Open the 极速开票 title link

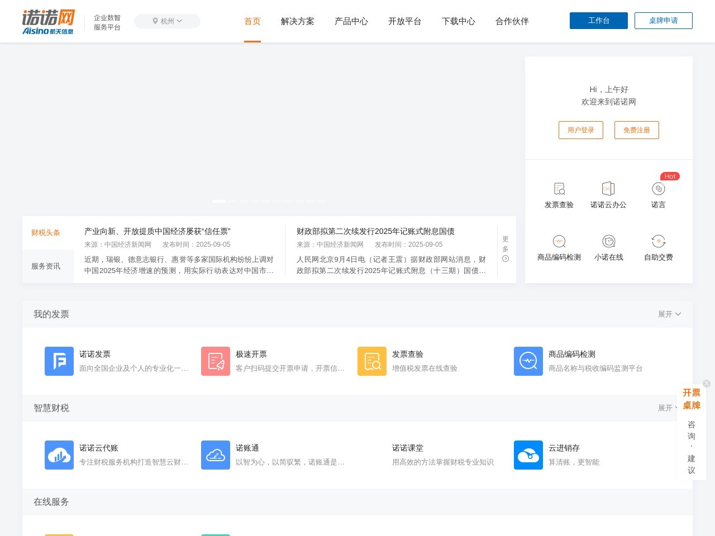(x=251, y=354)
